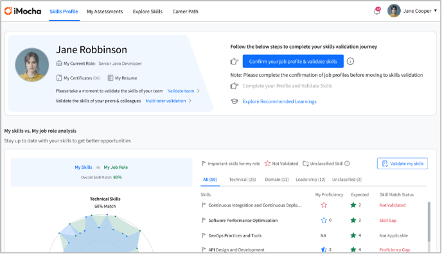
Task: Select the Leadership (12) skills tab
Action: [x=310, y=180]
